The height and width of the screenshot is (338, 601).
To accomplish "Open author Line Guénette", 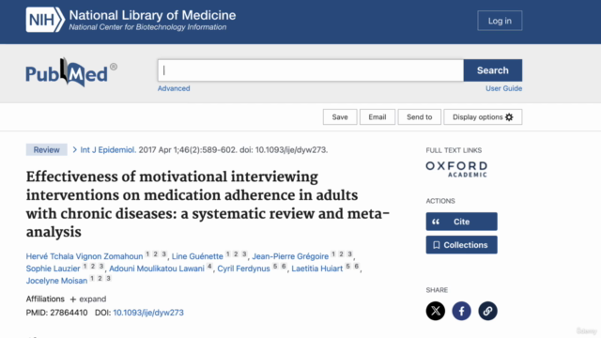I will [197, 256].
